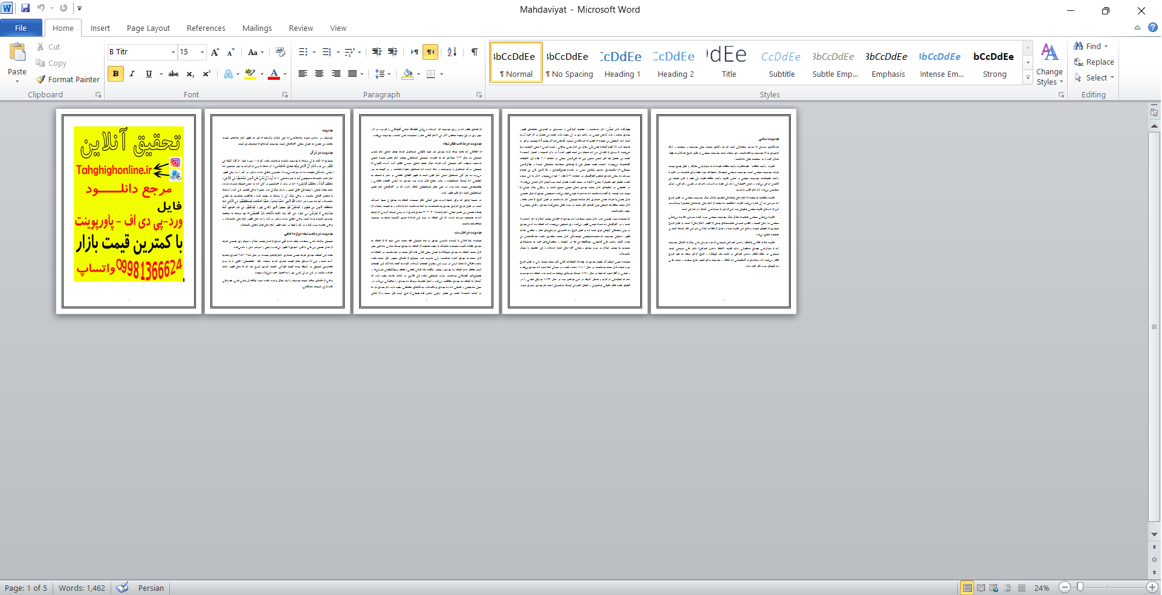The height and width of the screenshot is (595, 1162).
Task: Open the font name dropdown
Action: [x=173, y=52]
